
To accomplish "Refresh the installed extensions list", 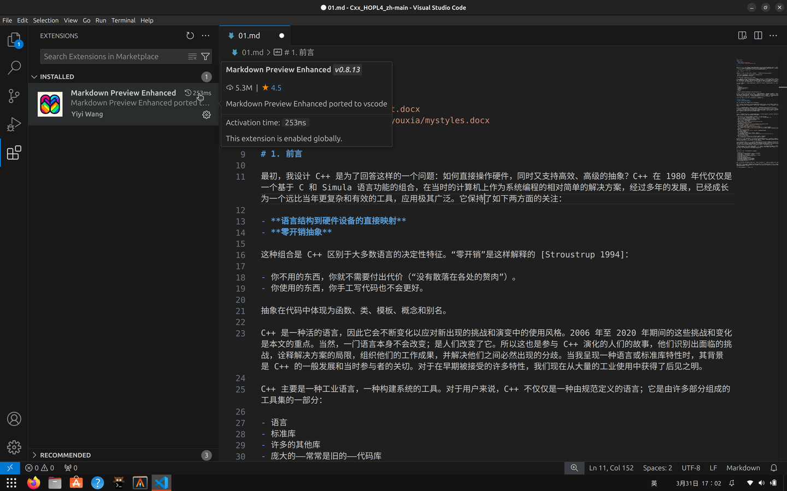I will pyautogui.click(x=190, y=35).
